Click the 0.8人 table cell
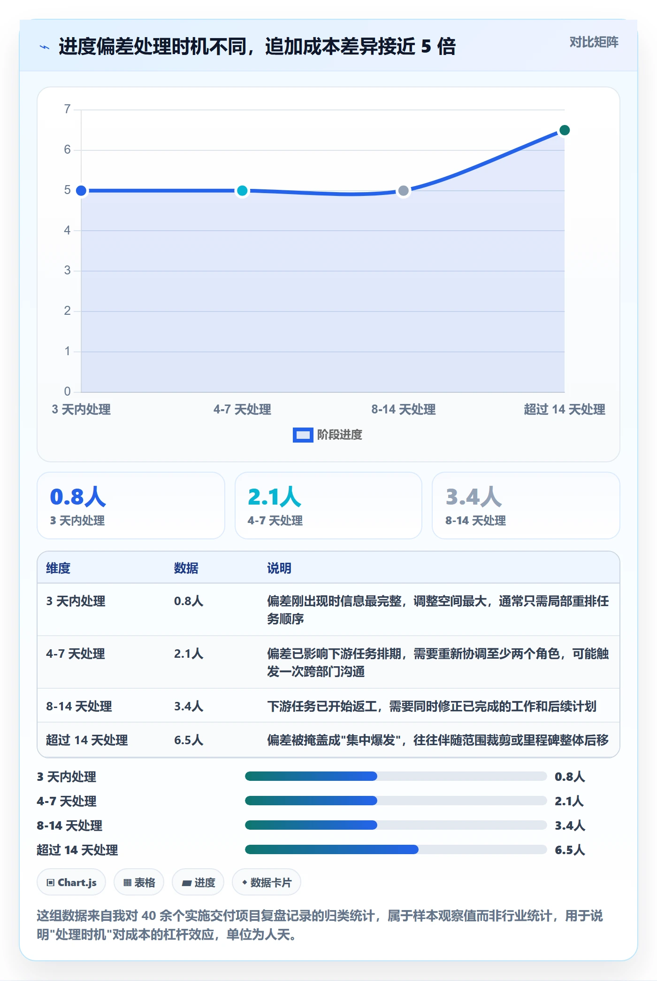Screen dimensions: 657x981 (189, 601)
